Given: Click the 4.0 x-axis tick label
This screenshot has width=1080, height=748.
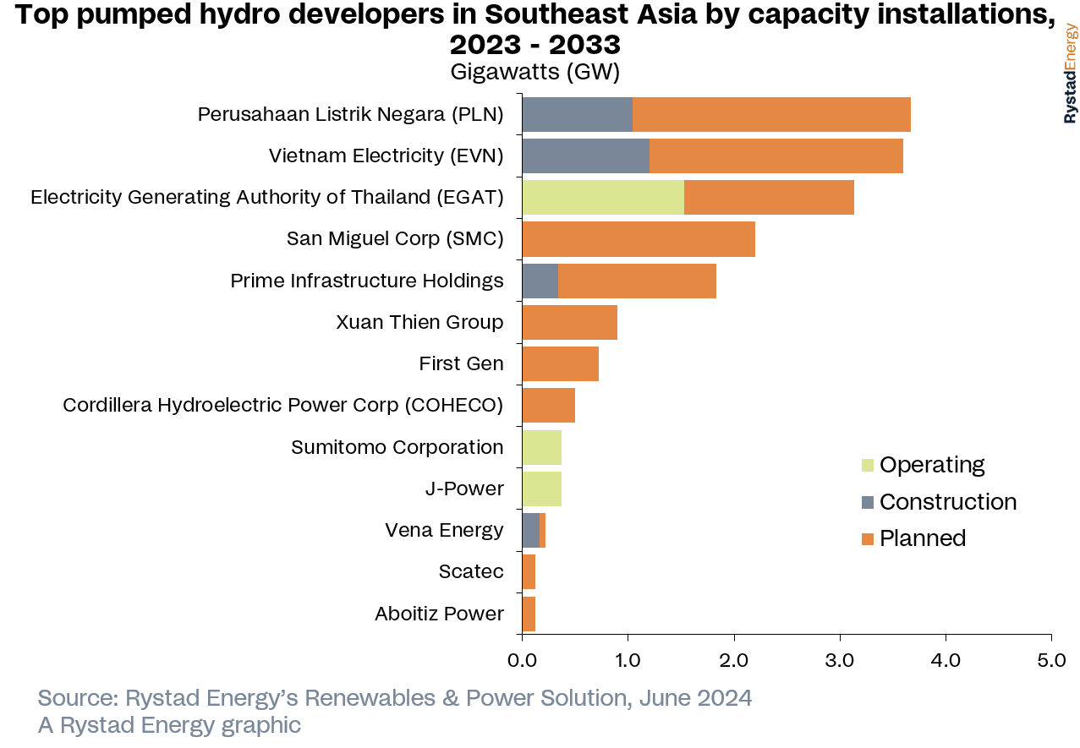Looking at the screenshot, I should coord(945,660).
